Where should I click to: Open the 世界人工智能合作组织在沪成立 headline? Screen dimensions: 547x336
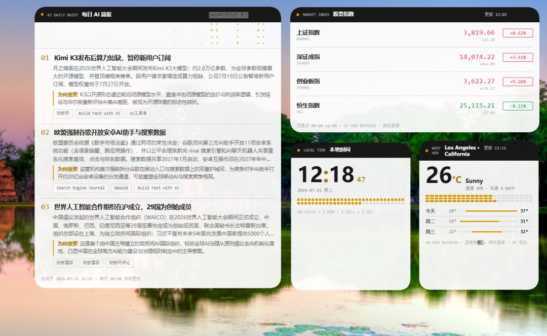[123, 207]
